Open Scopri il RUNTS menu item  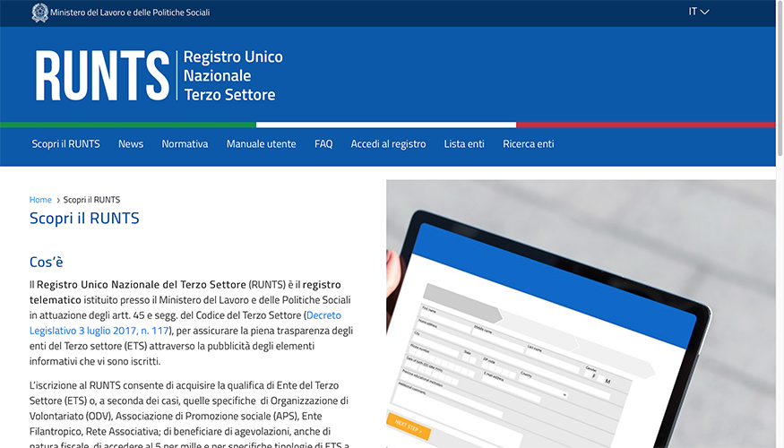(x=66, y=144)
